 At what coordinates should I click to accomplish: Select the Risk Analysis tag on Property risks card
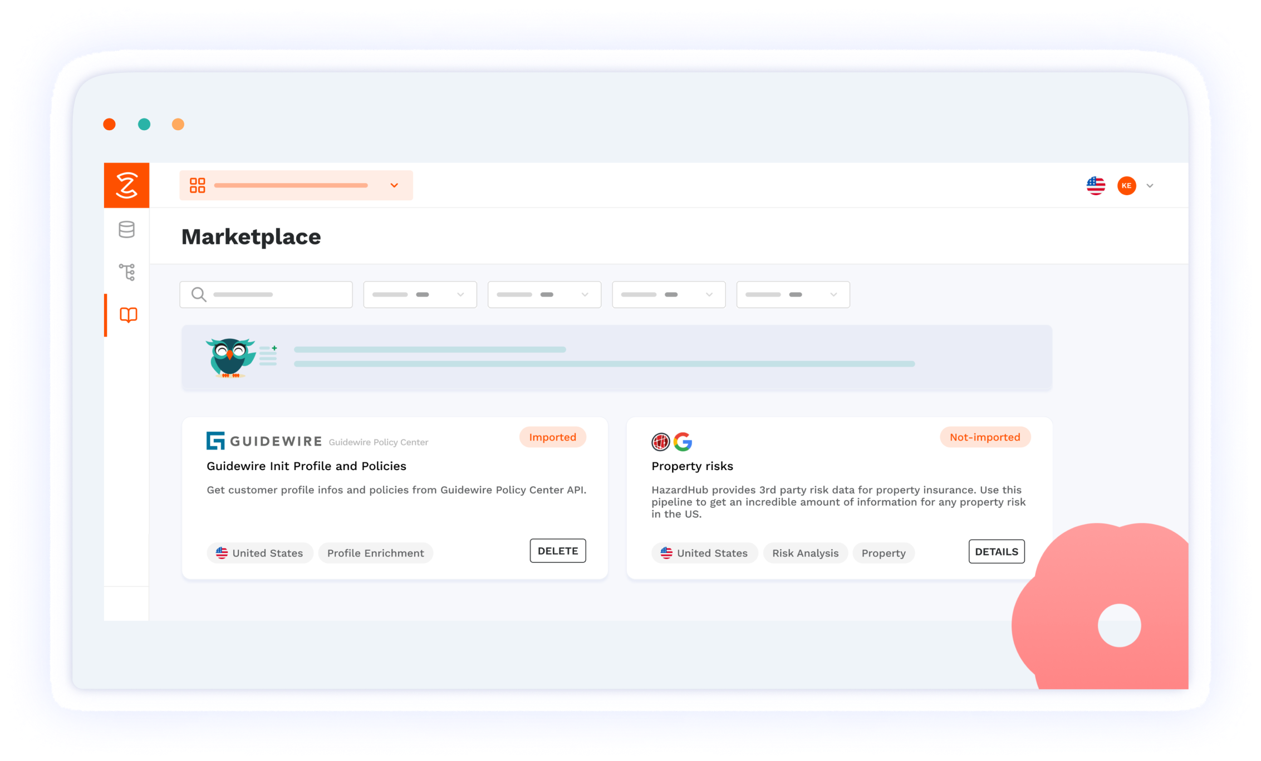point(804,552)
